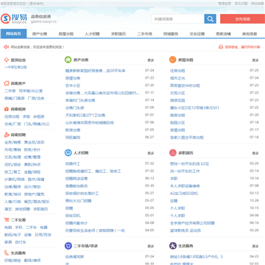Click the sidebar pinned-info icon
265x265 pixels.
(7, 60)
